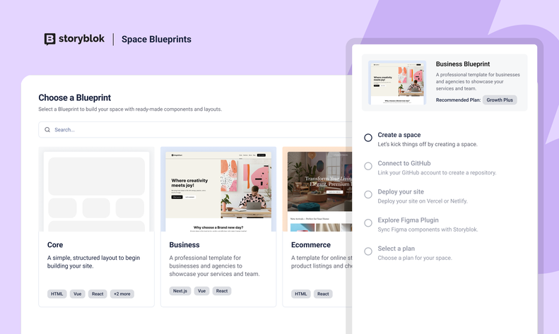Click 'Choose a plan for your space' text
The height and width of the screenshot is (334, 559).
click(x=415, y=258)
